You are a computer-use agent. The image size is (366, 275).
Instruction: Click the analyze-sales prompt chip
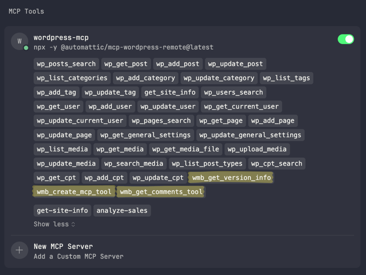point(122,211)
